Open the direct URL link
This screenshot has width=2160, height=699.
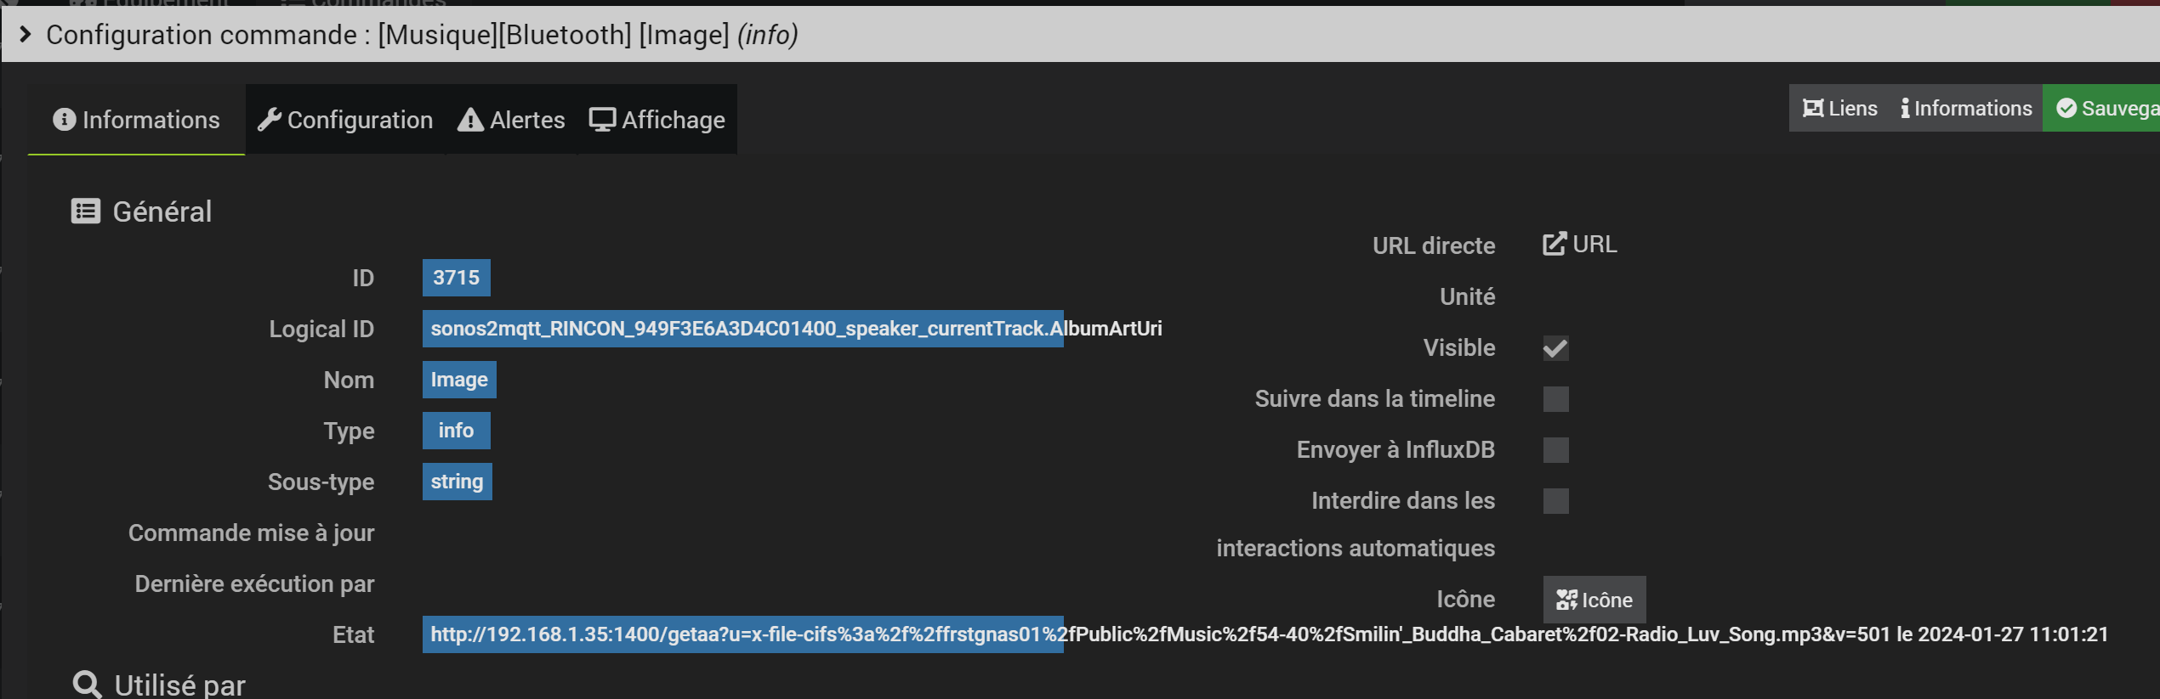[x=1580, y=245]
